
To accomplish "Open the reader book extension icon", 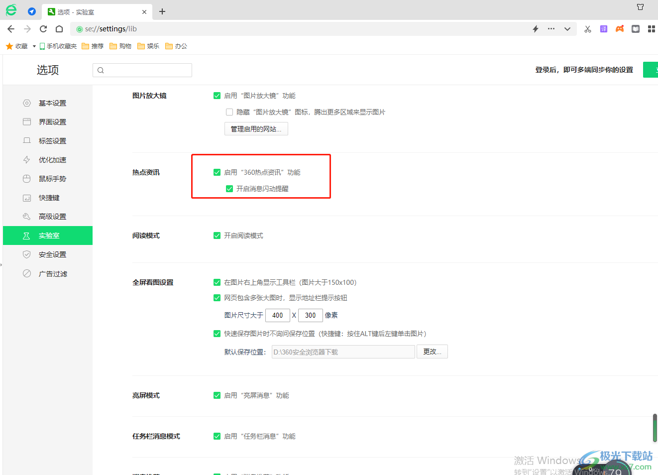I will (636, 29).
